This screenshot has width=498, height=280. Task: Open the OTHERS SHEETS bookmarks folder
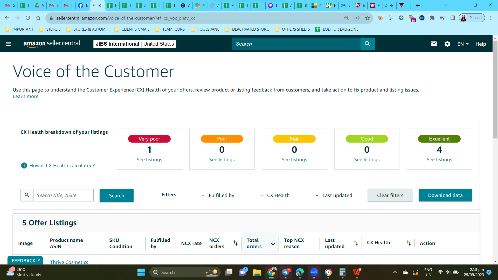click(292, 29)
